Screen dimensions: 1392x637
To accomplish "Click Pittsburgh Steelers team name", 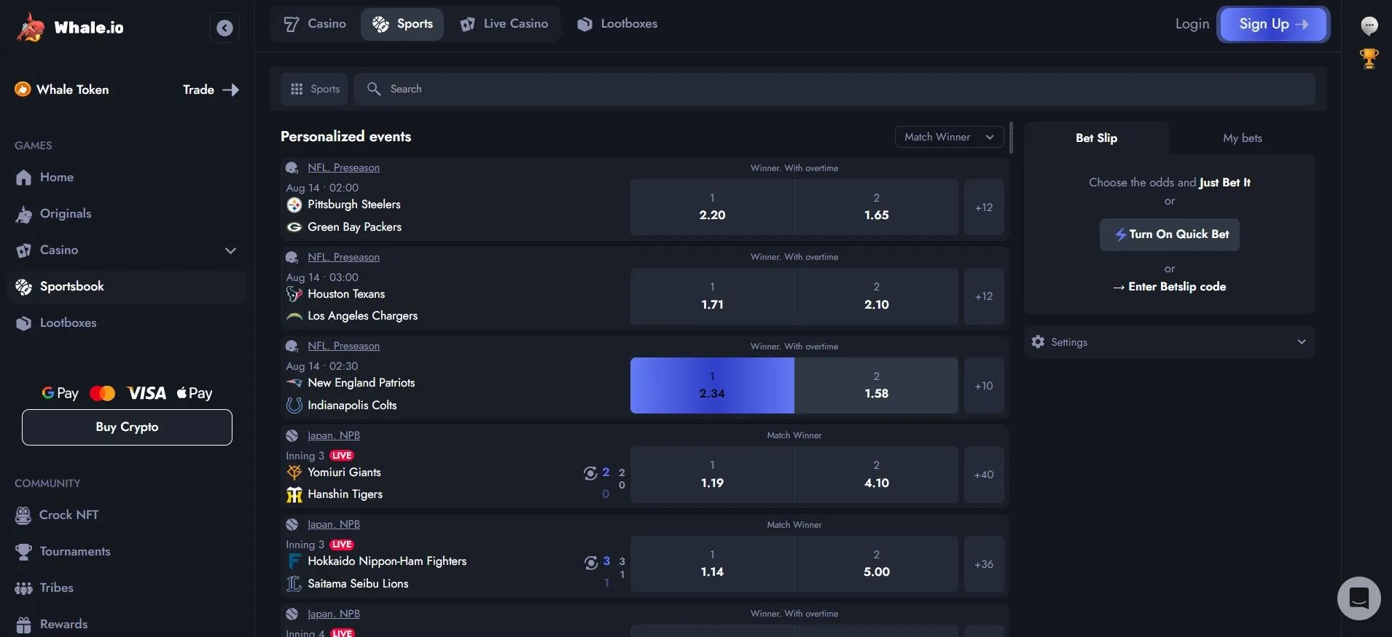I will click(353, 205).
